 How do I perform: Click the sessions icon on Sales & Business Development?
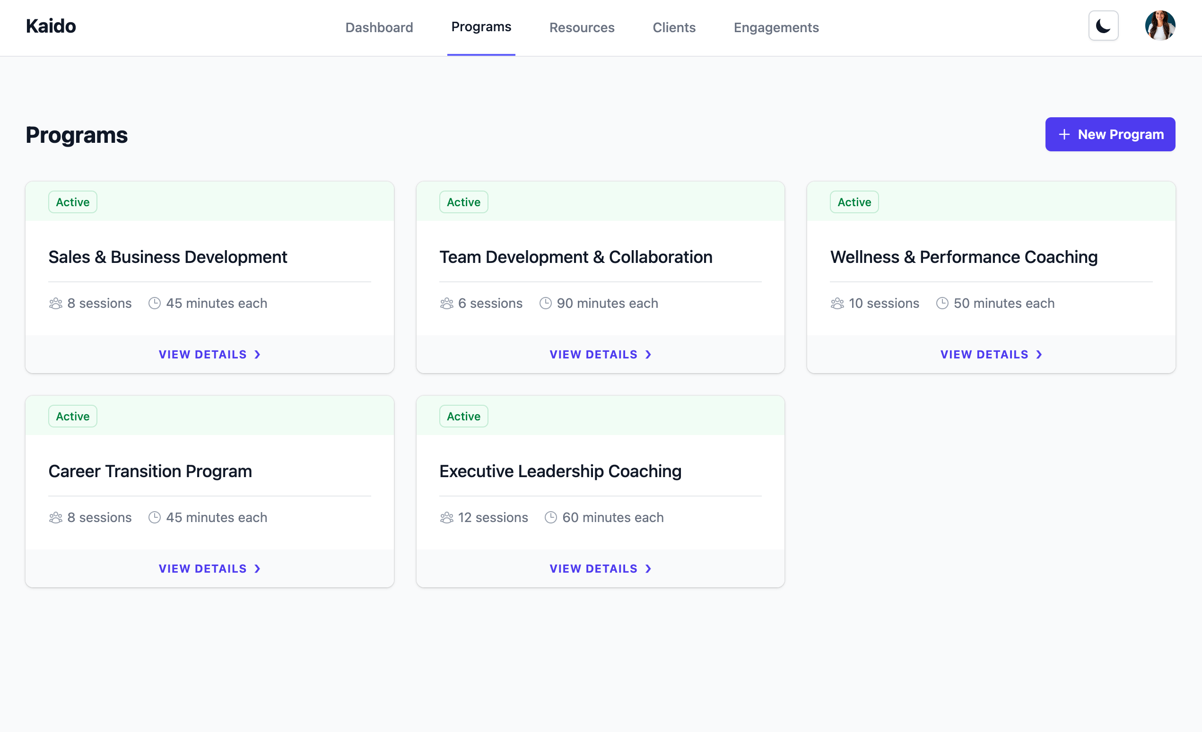(x=55, y=303)
